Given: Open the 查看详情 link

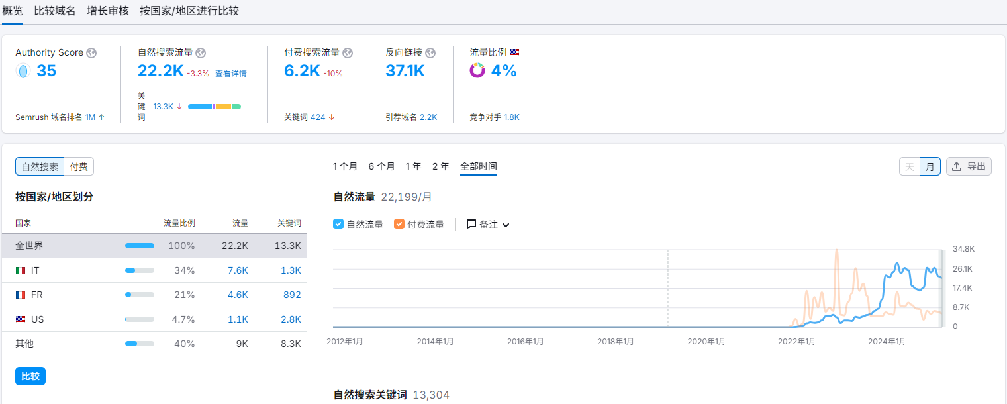Looking at the screenshot, I should 230,74.
